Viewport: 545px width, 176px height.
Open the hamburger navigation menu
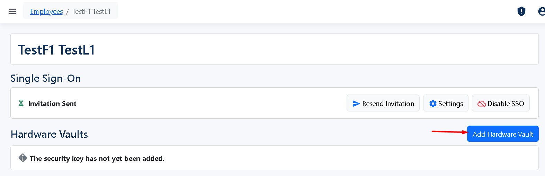[x=12, y=11]
